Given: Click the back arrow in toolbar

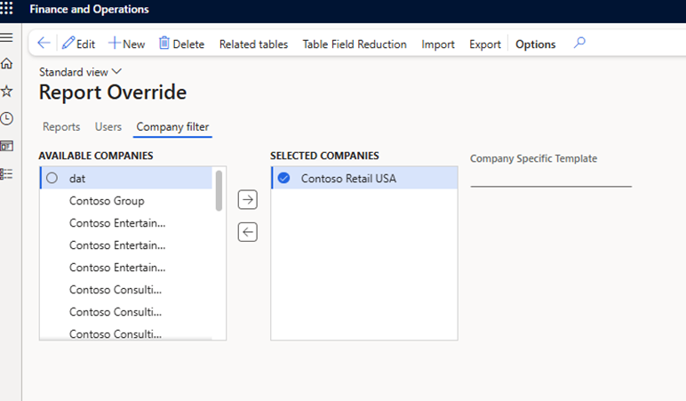Looking at the screenshot, I should tap(44, 44).
